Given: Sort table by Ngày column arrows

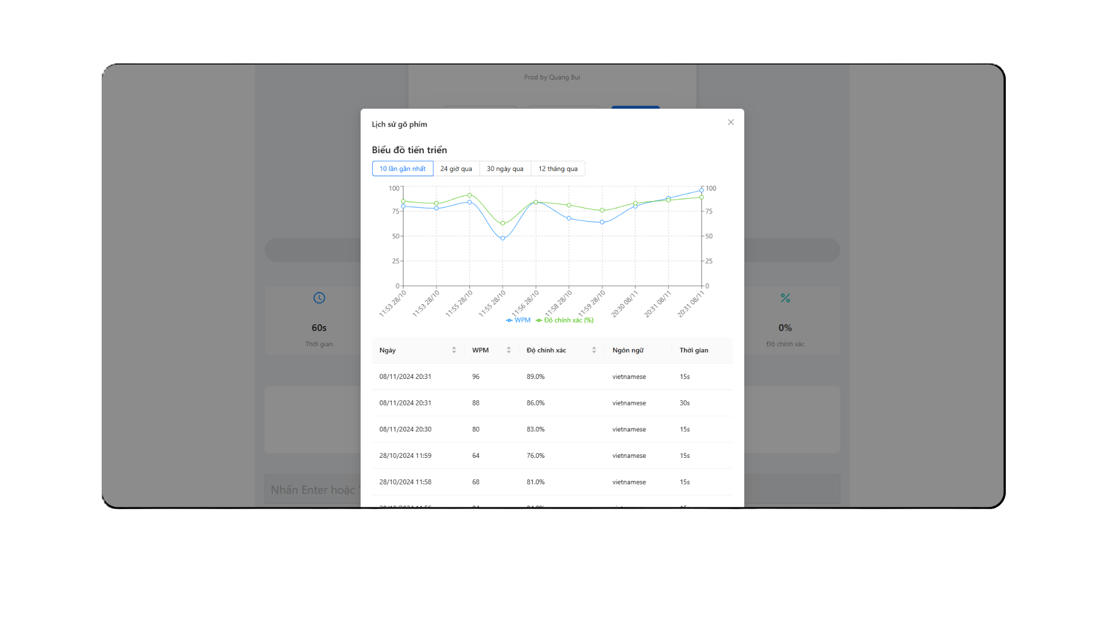Looking at the screenshot, I should click(454, 350).
